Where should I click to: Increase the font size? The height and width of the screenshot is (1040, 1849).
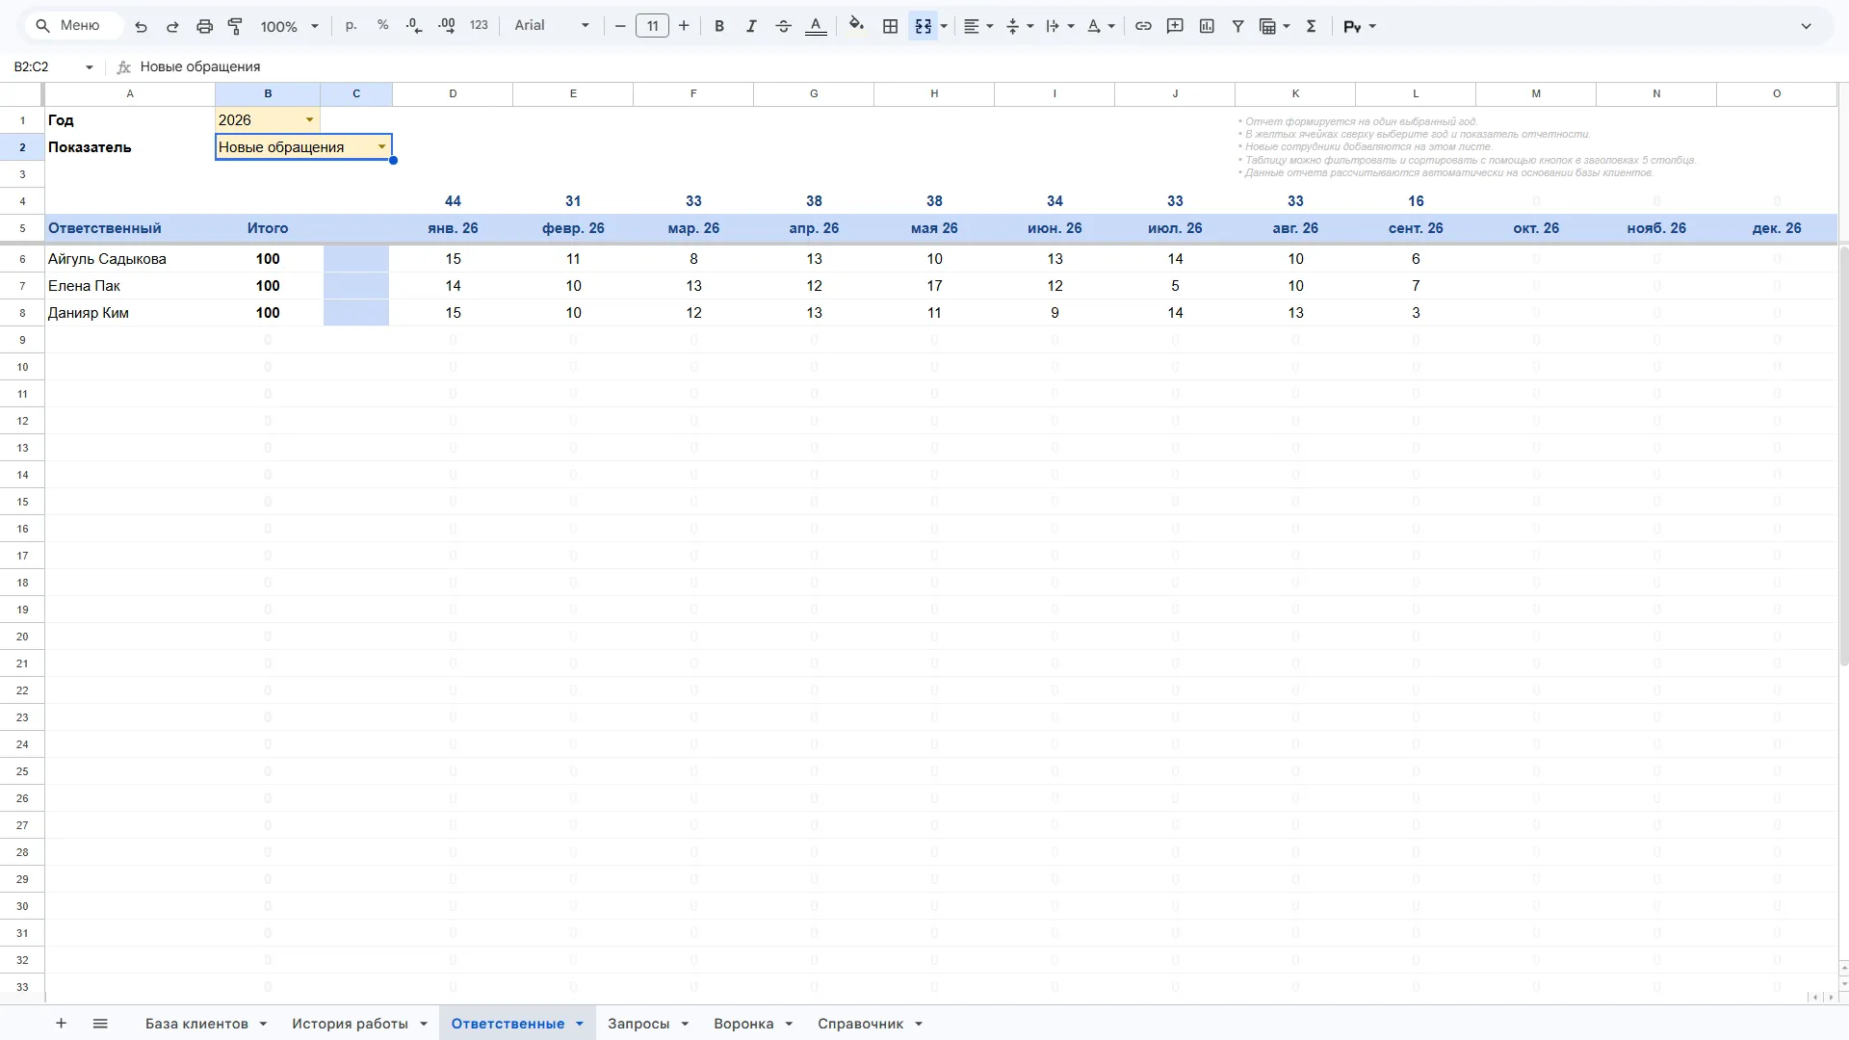[684, 26]
